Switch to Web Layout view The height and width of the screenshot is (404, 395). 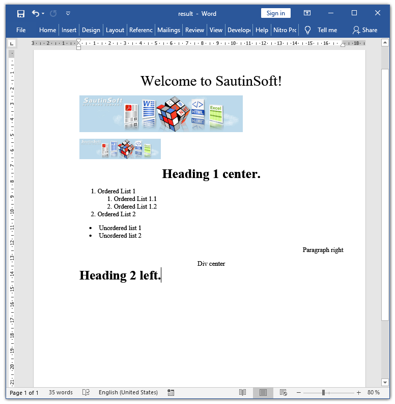[x=284, y=393]
